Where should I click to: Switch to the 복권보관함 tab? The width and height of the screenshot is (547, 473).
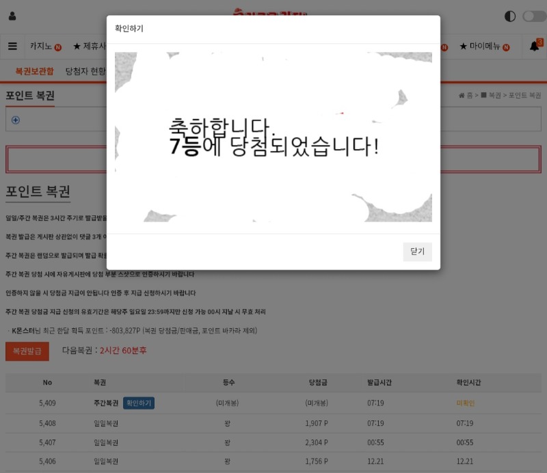click(34, 70)
